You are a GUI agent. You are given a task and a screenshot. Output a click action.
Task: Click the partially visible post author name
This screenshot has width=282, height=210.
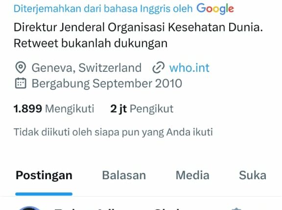(117, 209)
